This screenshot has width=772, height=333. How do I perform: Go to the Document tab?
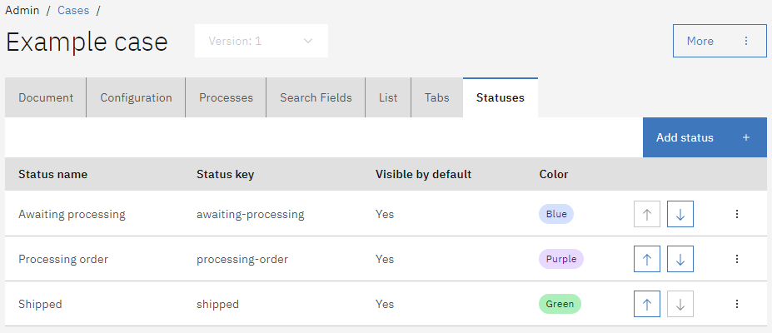click(x=46, y=97)
